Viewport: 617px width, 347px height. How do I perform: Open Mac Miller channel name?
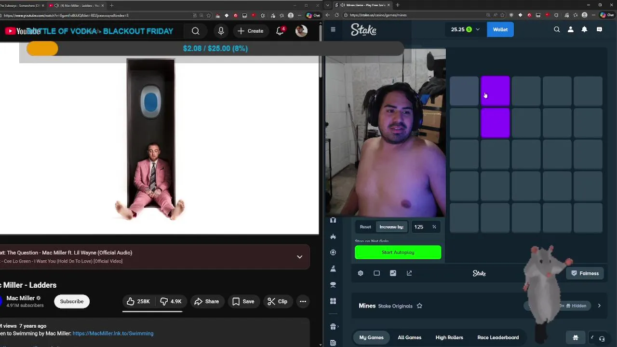pos(20,298)
